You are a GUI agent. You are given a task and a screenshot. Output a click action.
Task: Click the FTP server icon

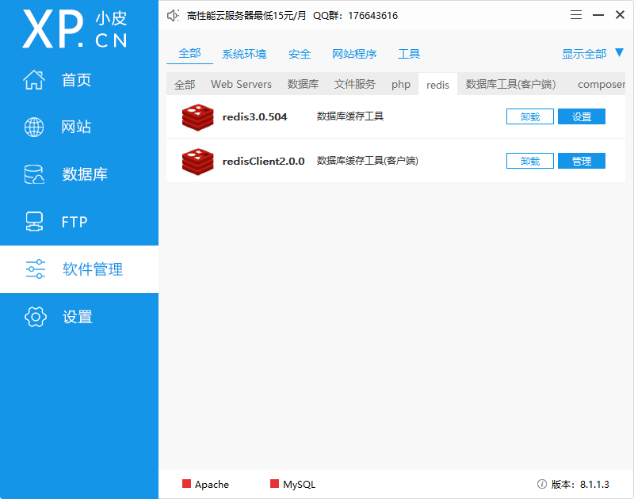34,222
